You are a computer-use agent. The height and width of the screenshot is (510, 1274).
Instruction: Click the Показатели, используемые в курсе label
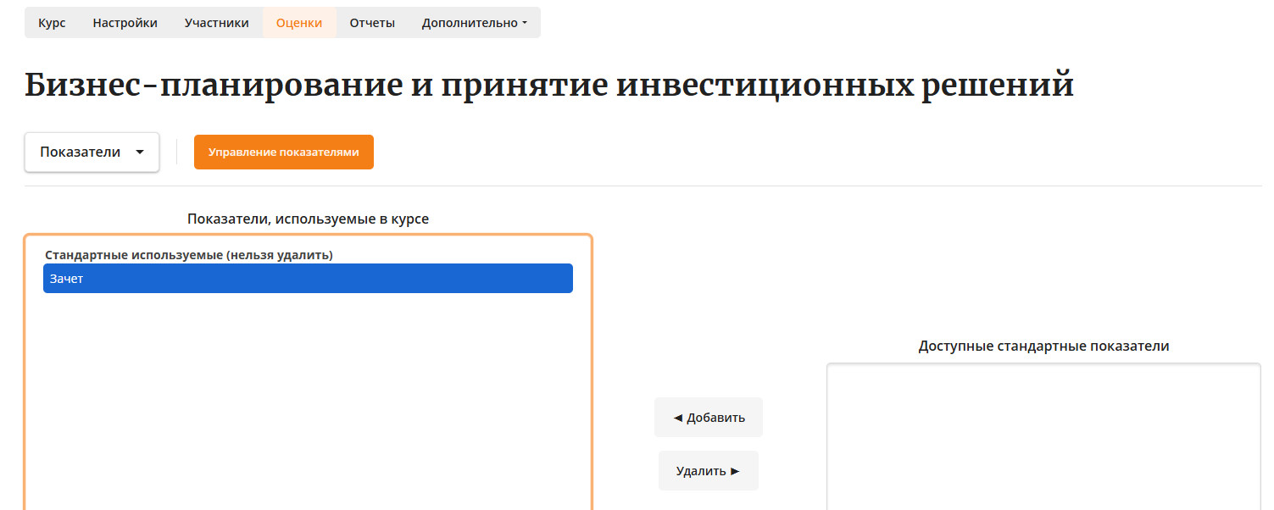(x=308, y=219)
